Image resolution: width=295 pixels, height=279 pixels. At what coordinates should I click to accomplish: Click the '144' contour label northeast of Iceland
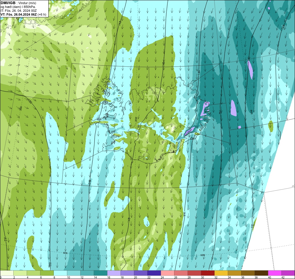coord(199,73)
